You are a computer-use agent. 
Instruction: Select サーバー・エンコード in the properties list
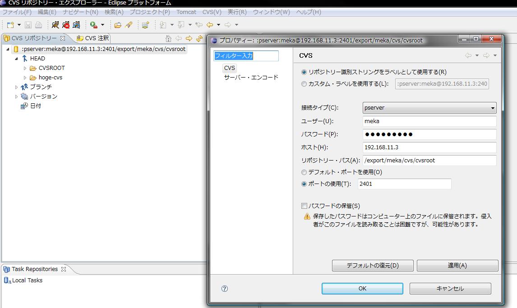tap(251, 78)
